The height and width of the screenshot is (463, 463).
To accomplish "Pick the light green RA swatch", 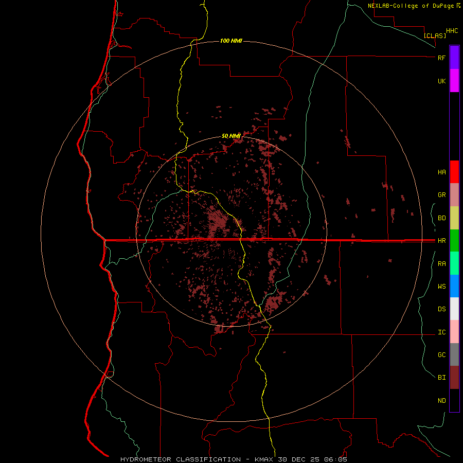I will click(454, 263).
